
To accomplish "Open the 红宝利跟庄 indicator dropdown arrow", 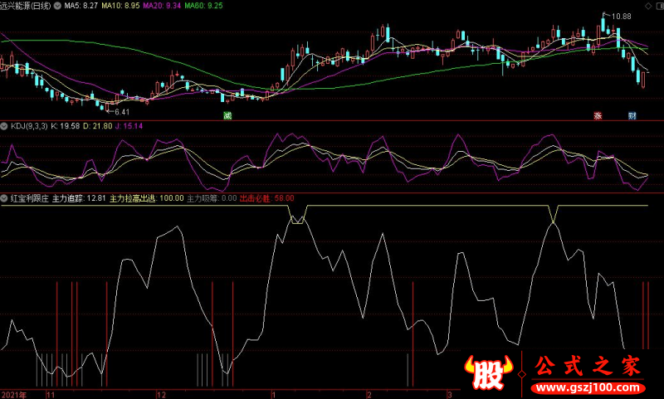I will click(4, 198).
